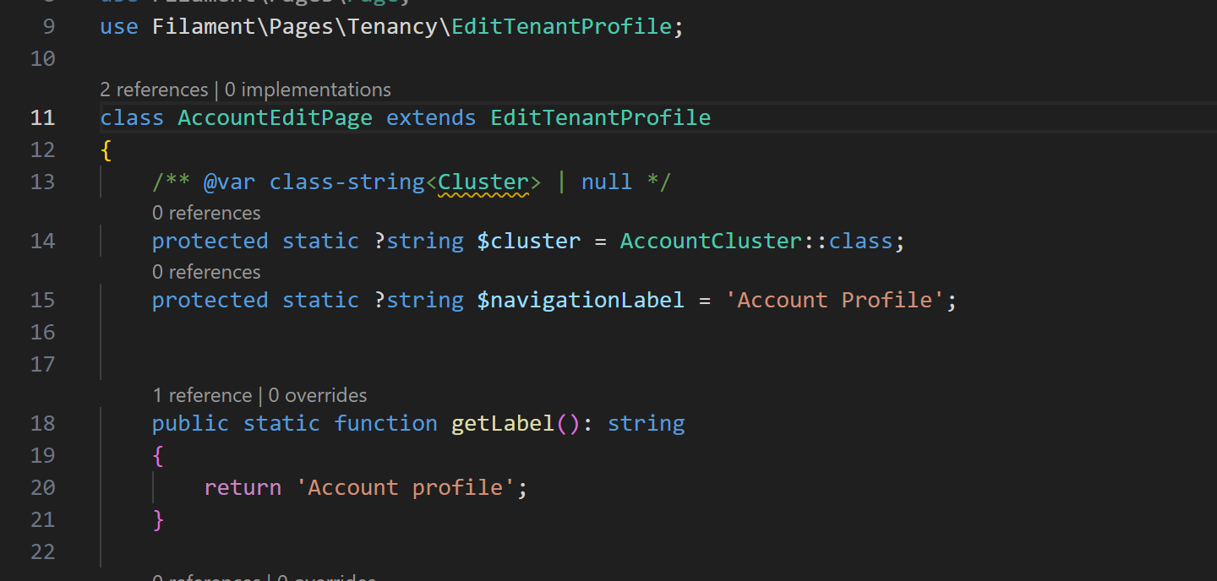
Task: Click "0 references" lens above the $navigationLabel property
Action: (206, 272)
